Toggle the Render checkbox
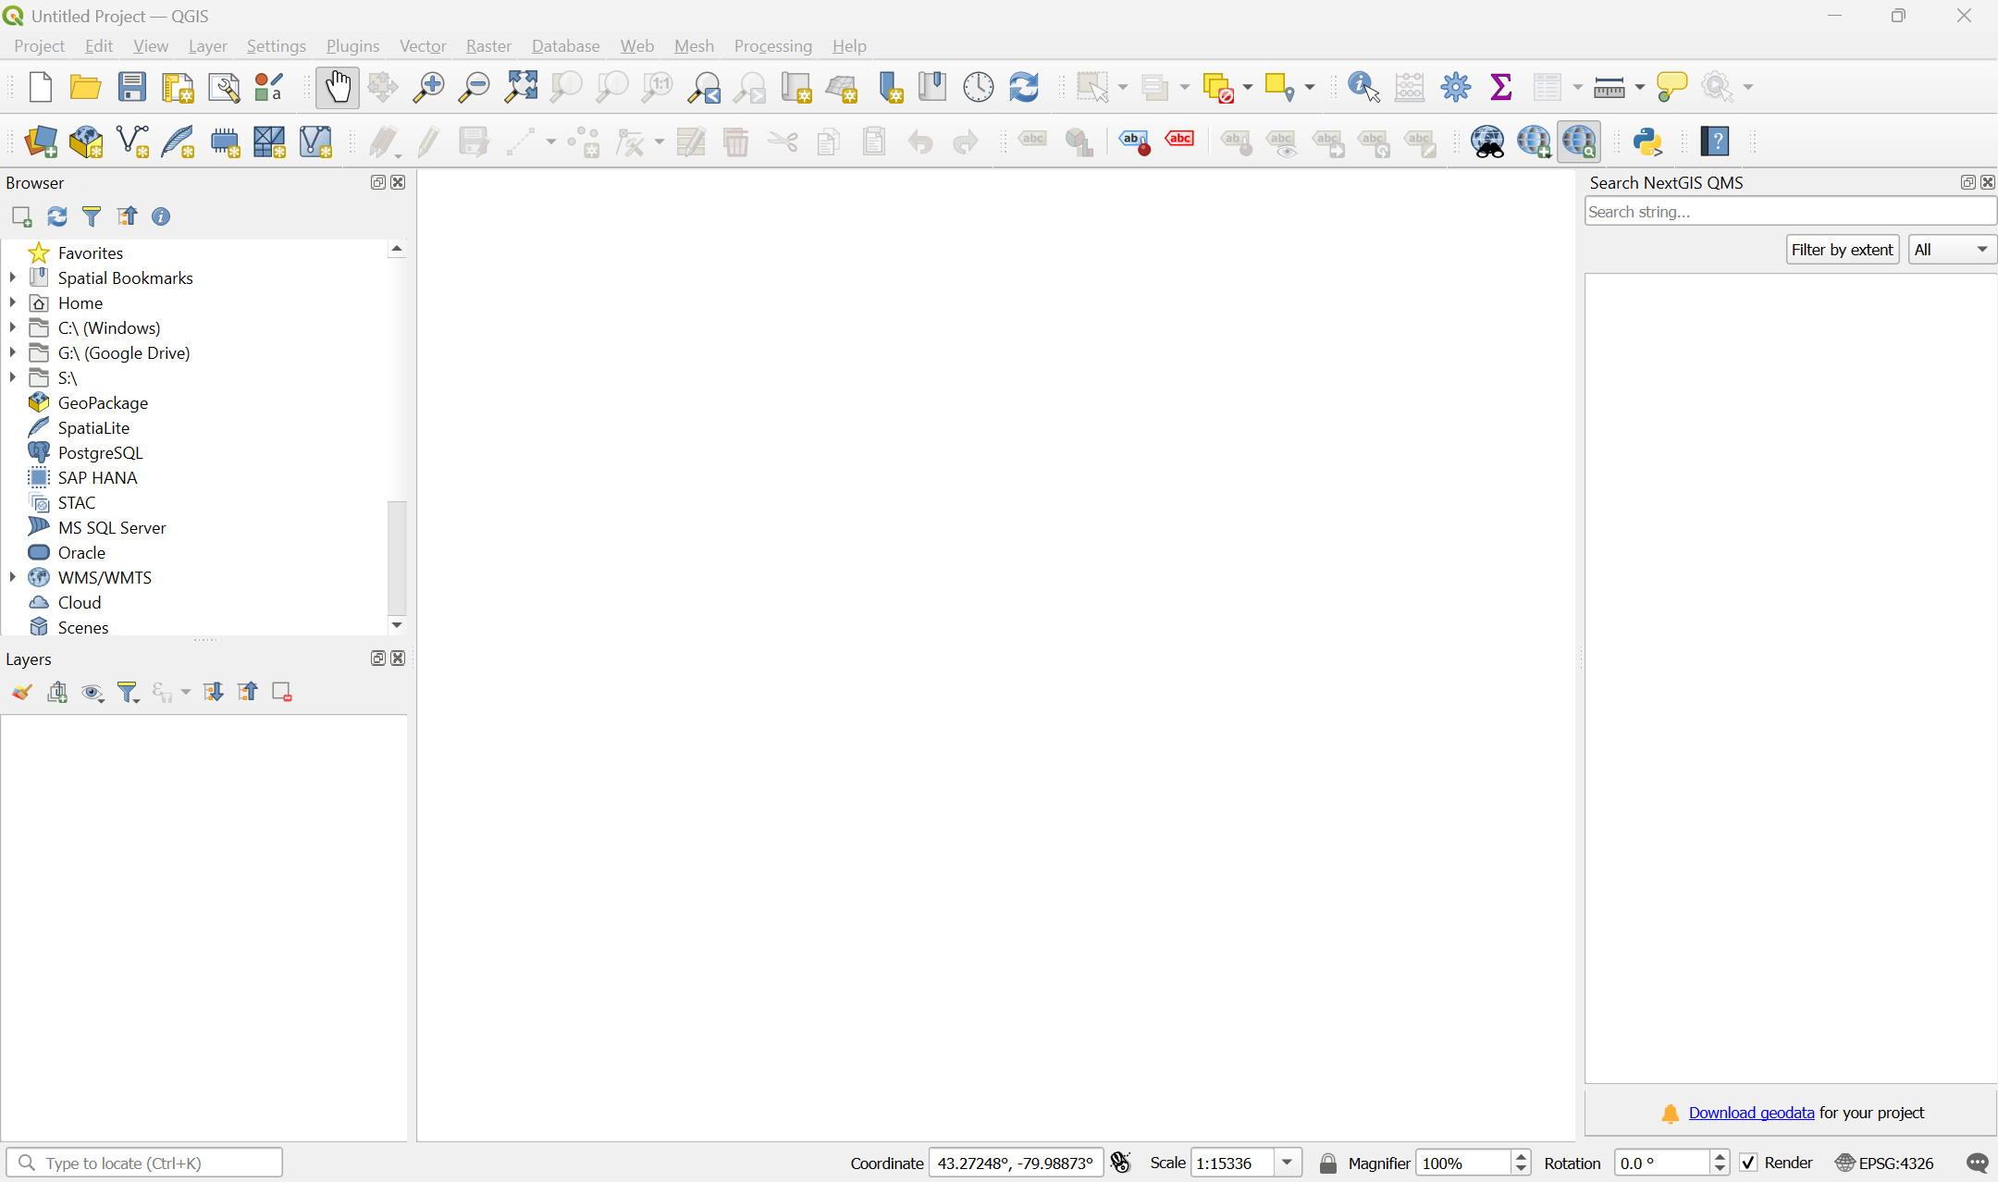The width and height of the screenshot is (1998, 1182). 1748,1164
